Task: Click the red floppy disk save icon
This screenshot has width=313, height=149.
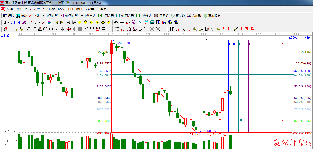Action: coord(164,22)
